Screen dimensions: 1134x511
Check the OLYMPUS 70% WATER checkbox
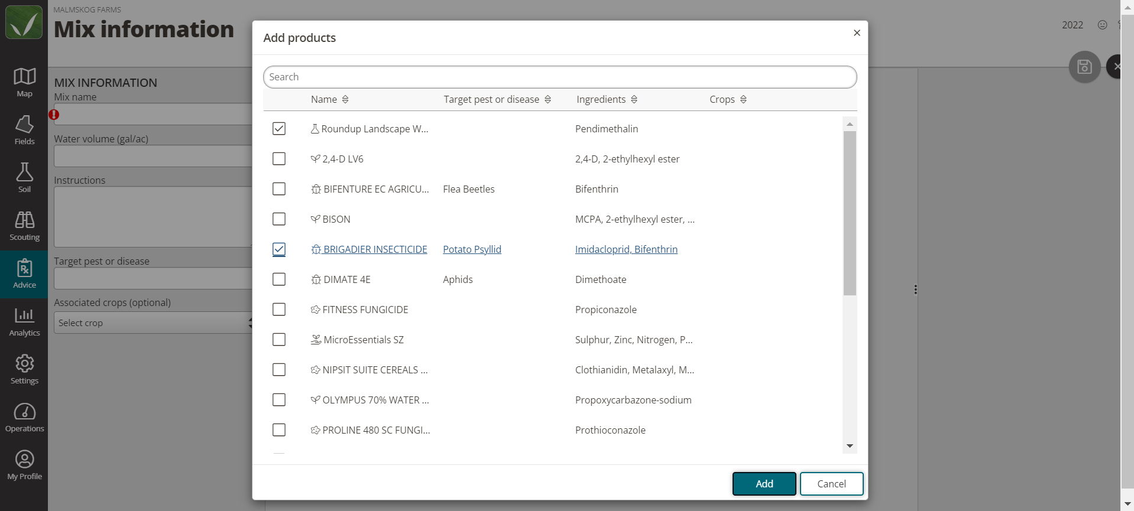click(x=279, y=400)
